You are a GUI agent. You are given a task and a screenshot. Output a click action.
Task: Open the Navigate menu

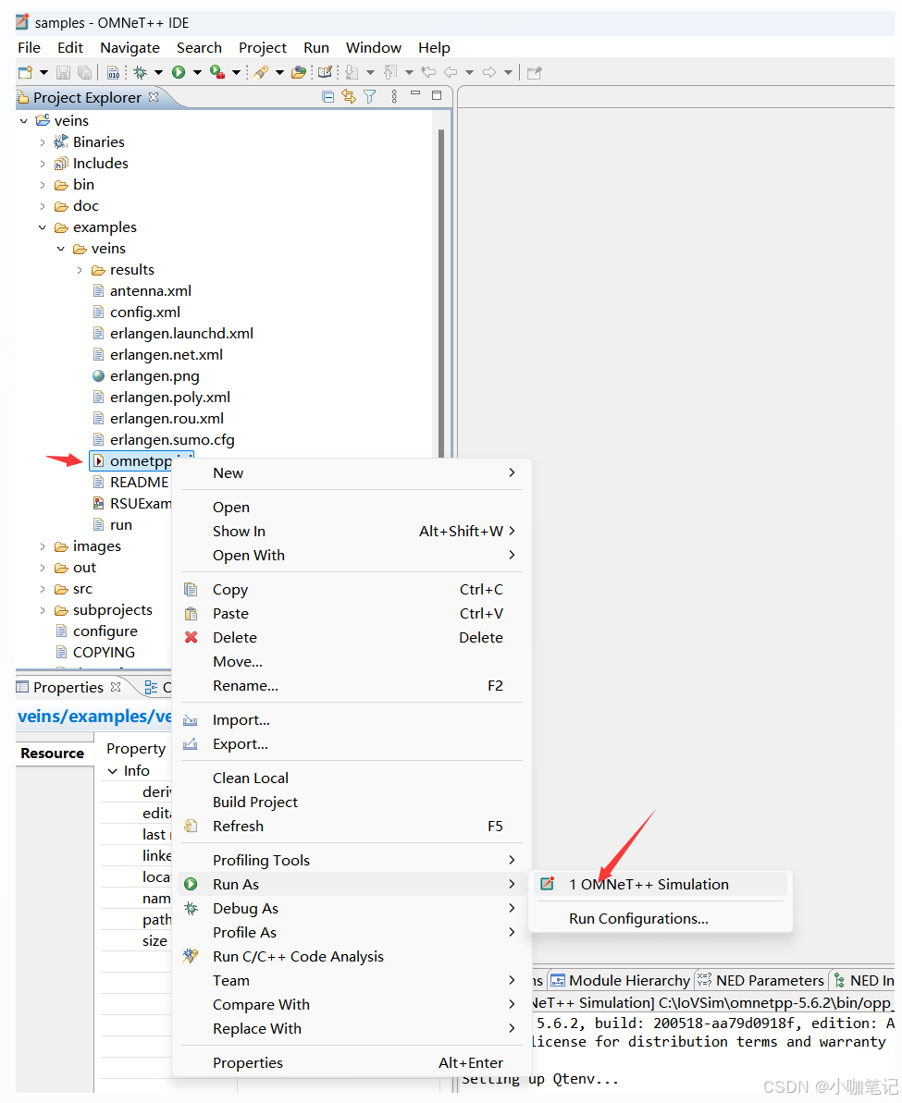130,47
